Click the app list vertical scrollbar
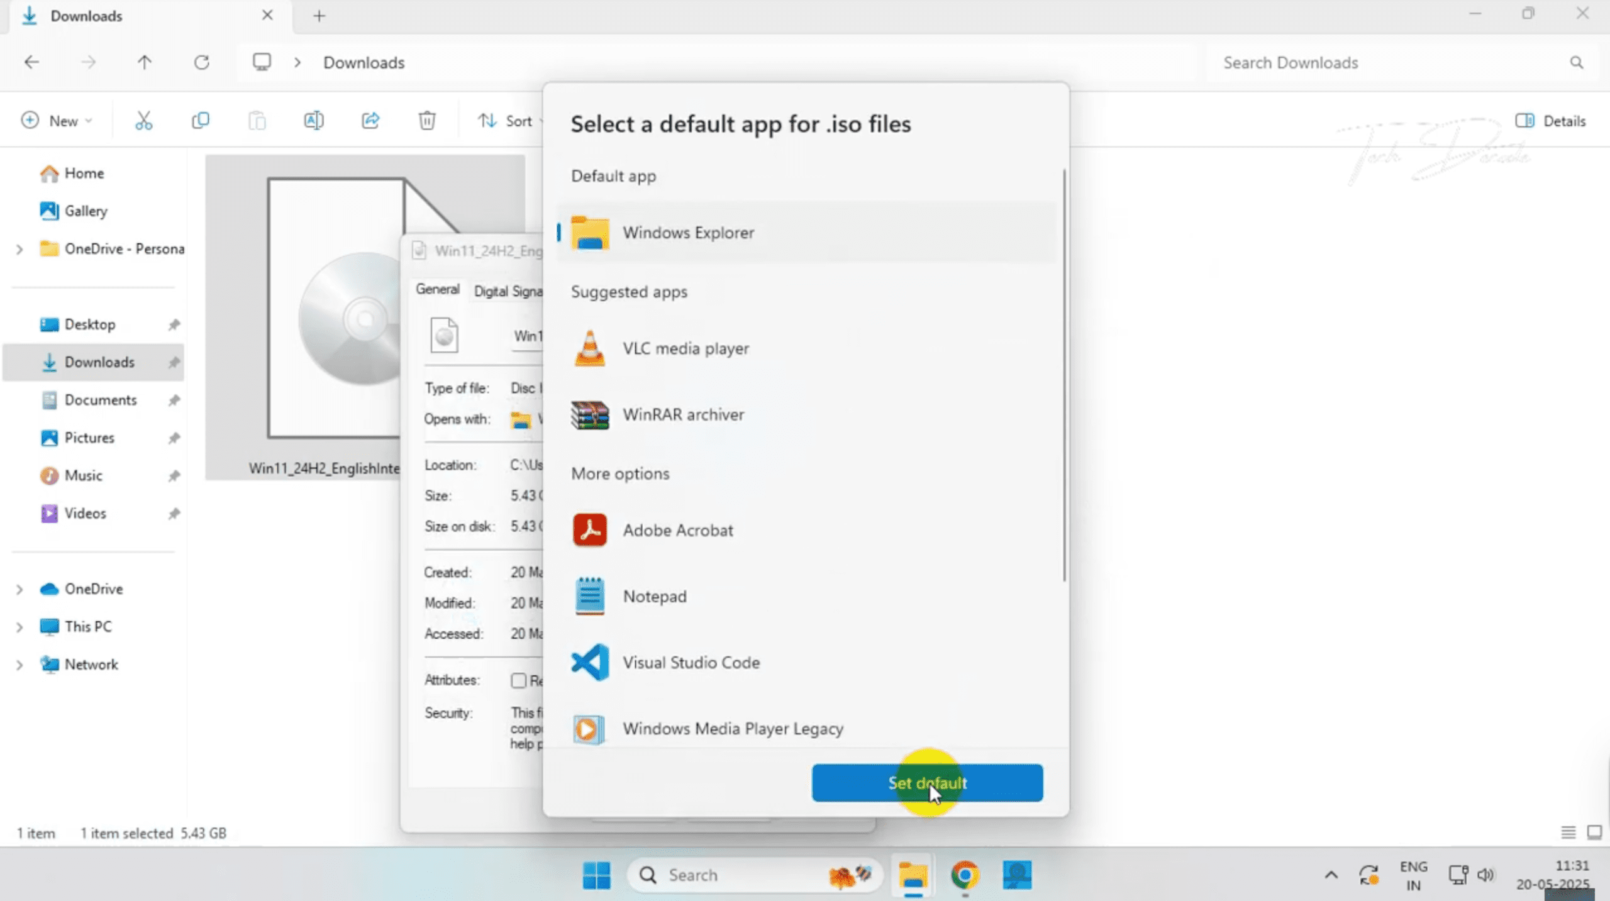The height and width of the screenshot is (901, 1610). 1064,377
